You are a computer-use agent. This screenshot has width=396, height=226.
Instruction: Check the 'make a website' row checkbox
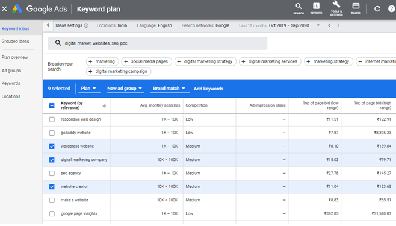pos(52,200)
